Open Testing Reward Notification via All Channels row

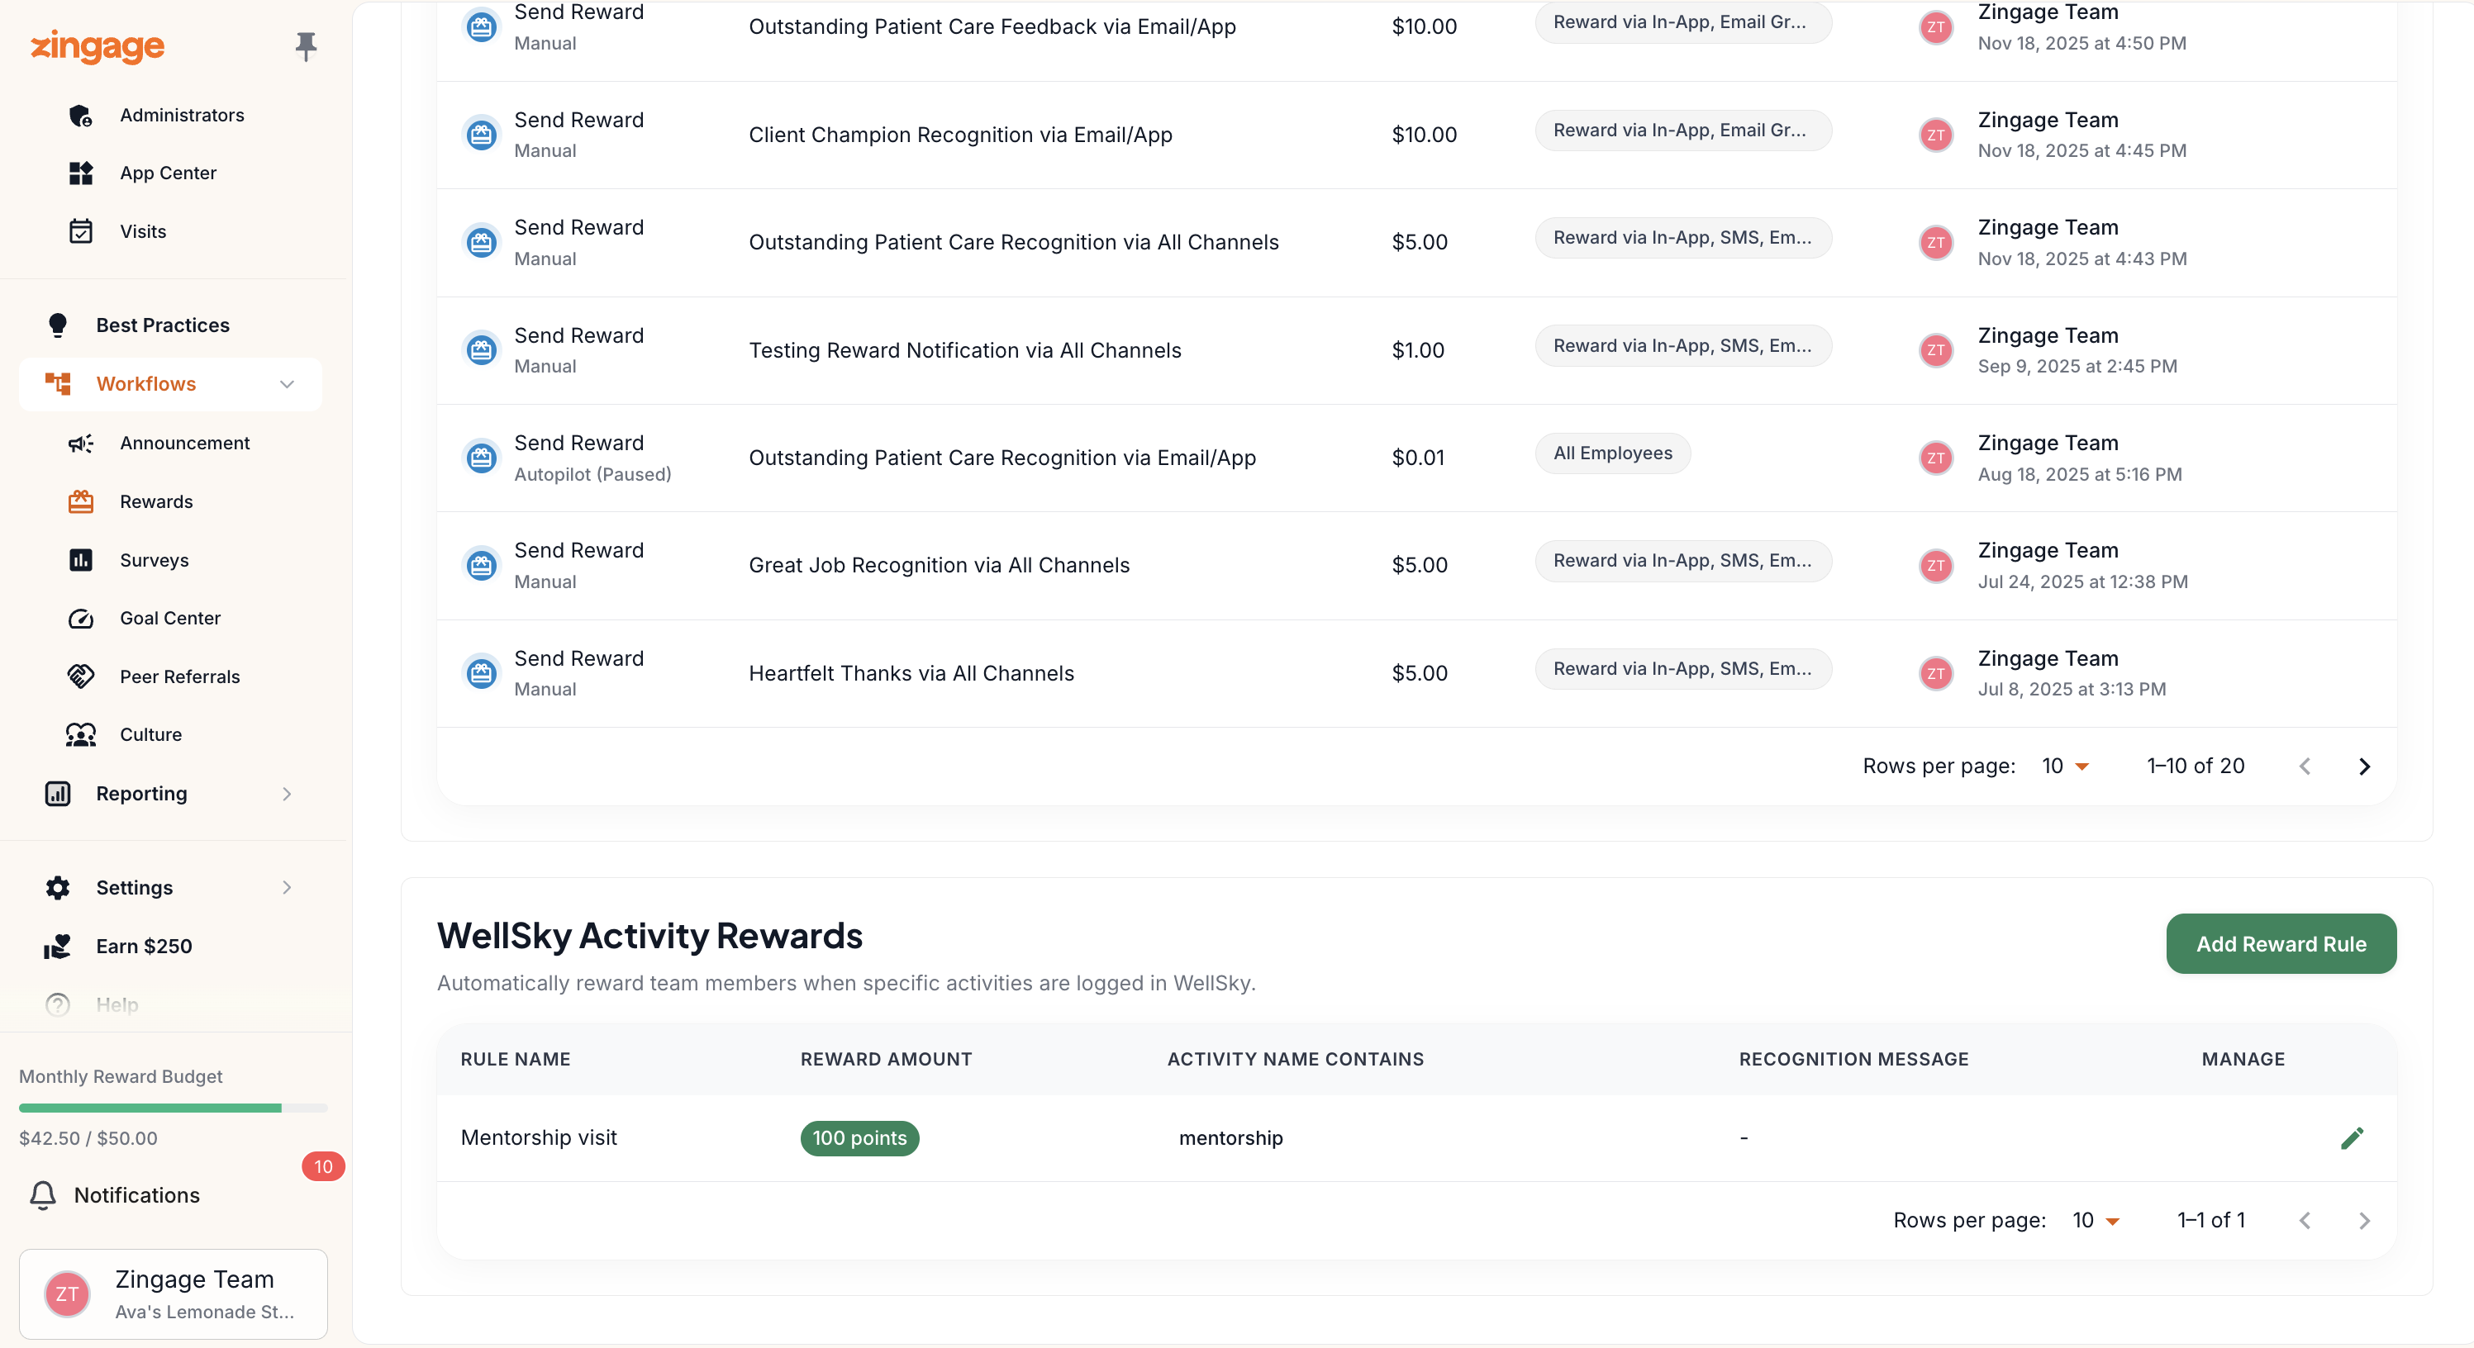point(1416,350)
